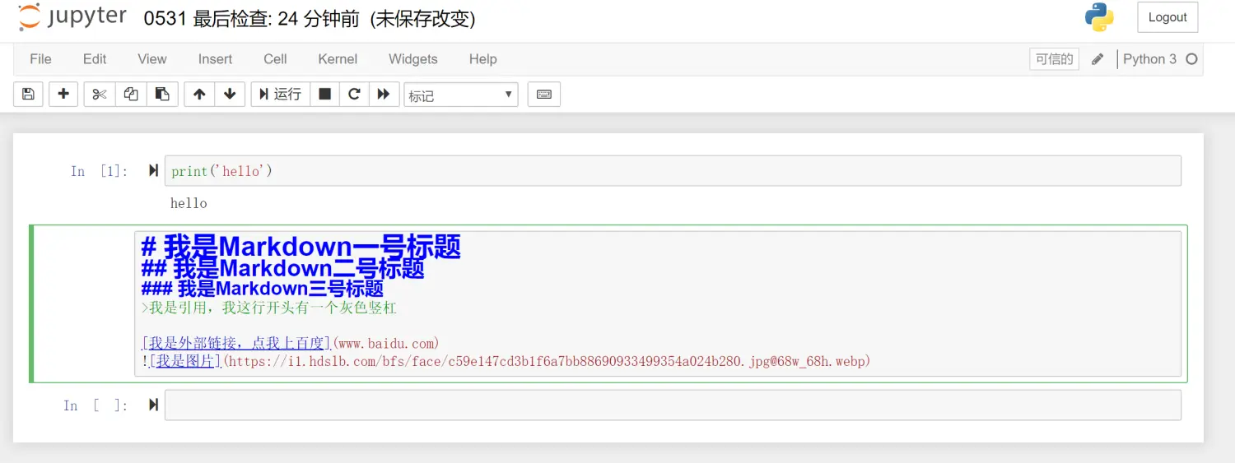Insert a cell below with plus icon
This screenshot has height=463, width=1235.
pyautogui.click(x=63, y=95)
